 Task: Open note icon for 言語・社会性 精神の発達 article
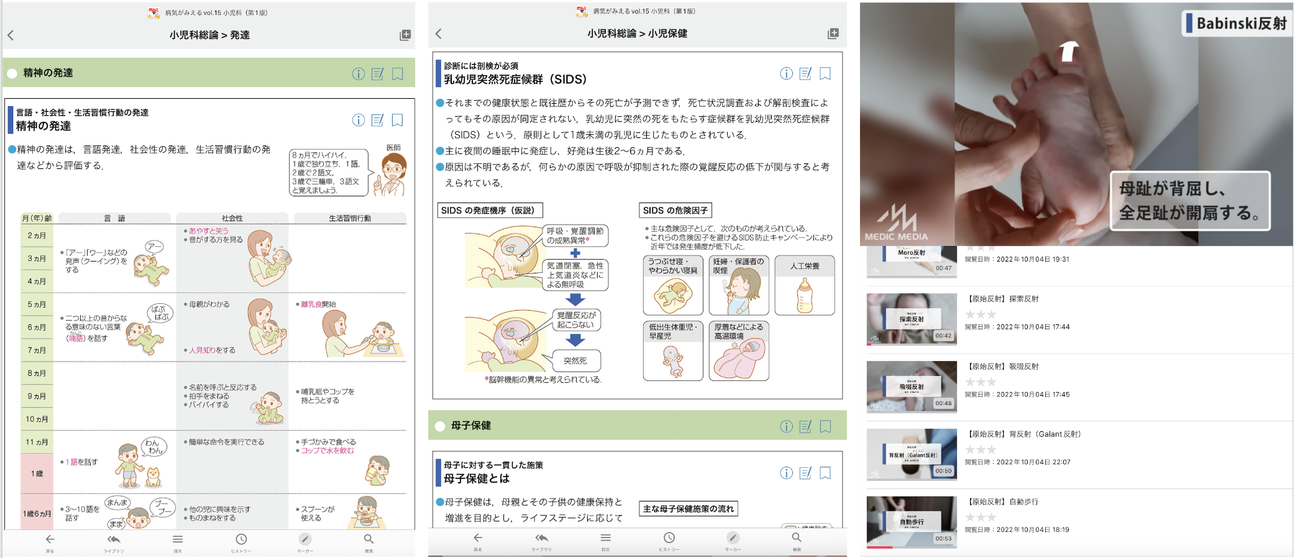pos(378,120)
